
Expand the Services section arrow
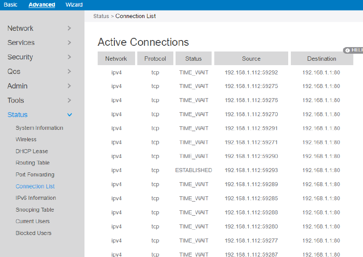point(70,43)
